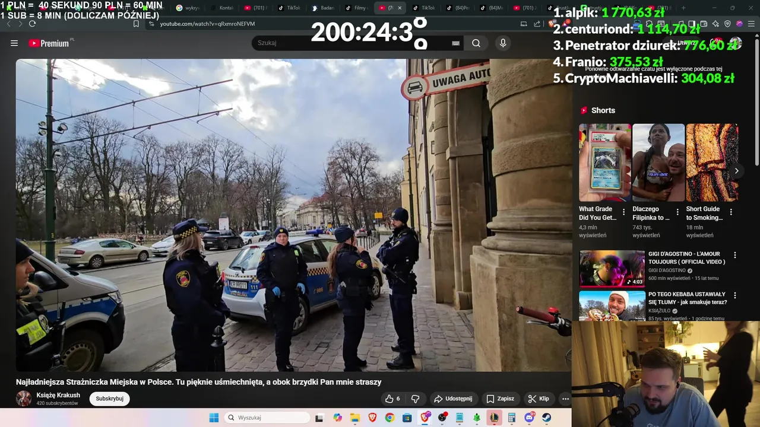Screen dimensions: 760x427
Task: Open options for 'Short Guide to Smoking' short
Action: click(x=731, y=212)
